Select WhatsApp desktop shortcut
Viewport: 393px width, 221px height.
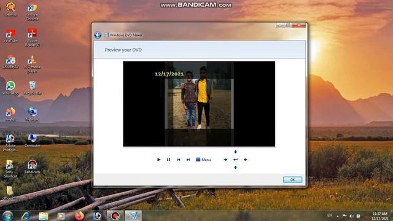click(x=10, y=88)
